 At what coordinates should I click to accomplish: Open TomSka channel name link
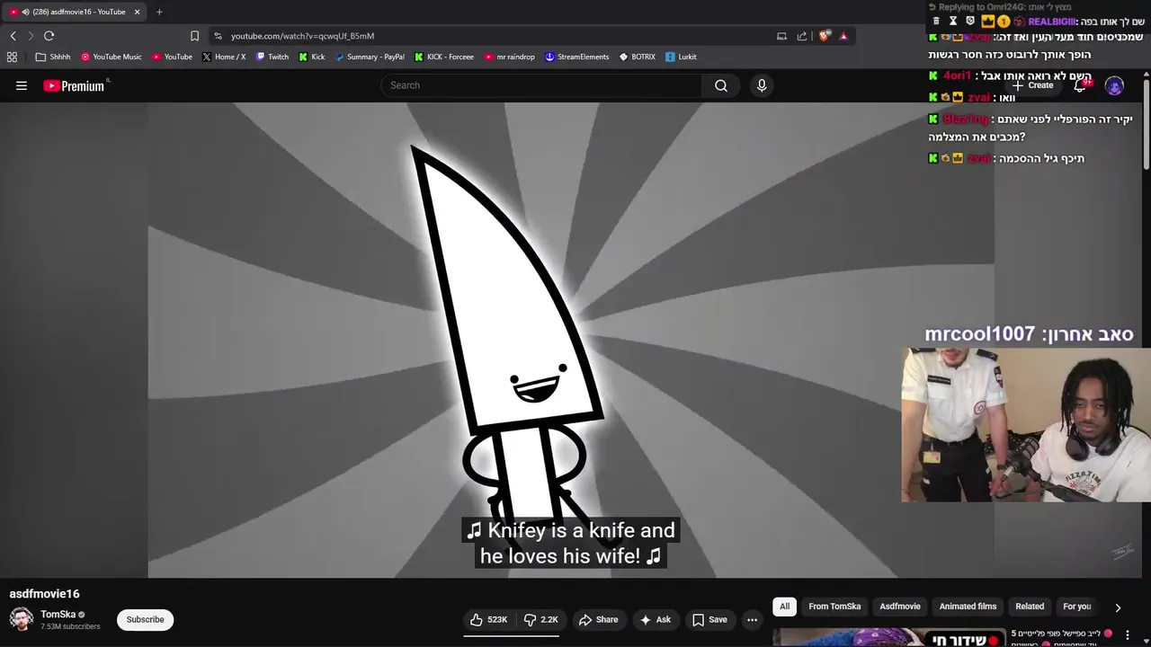coord(58,615)
